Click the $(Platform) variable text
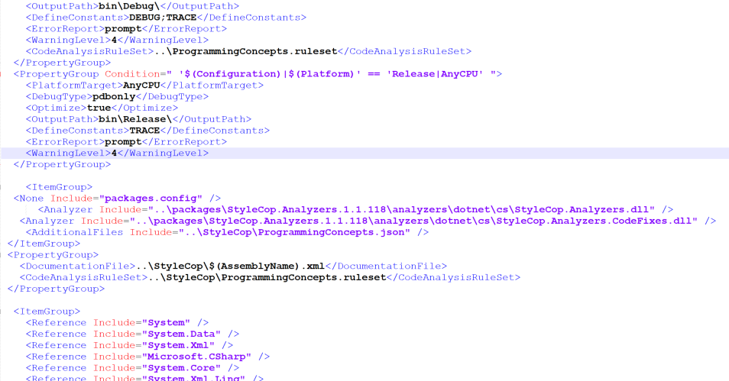 [x=321, y=74]
